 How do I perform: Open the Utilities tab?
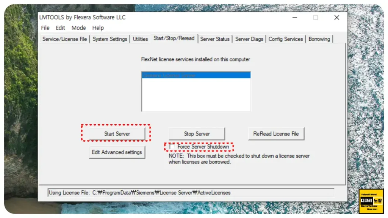(140, 39)
